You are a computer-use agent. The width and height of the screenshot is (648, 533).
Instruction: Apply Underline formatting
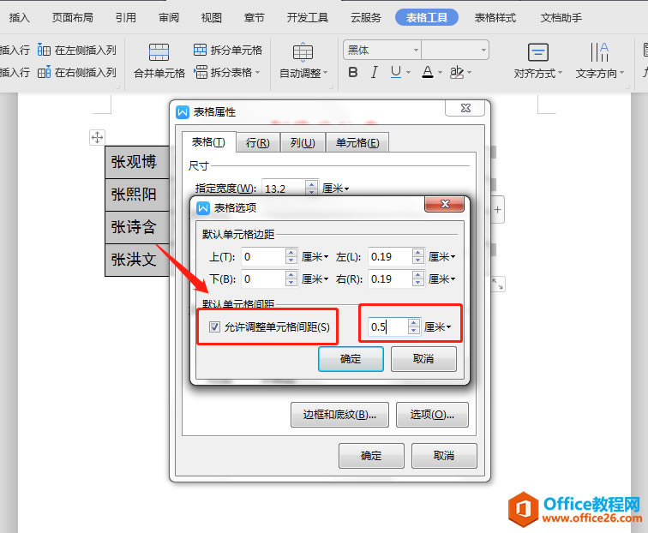tap(395, 72)
